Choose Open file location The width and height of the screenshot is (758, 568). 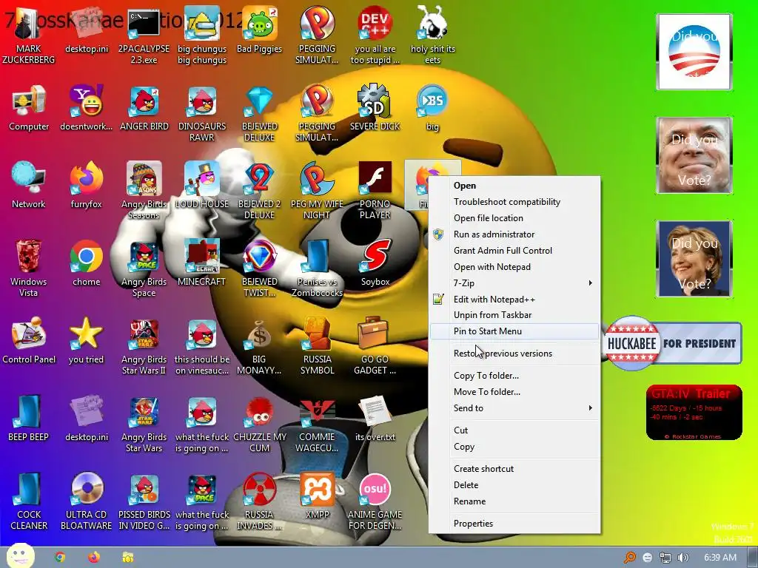[514, 218]
